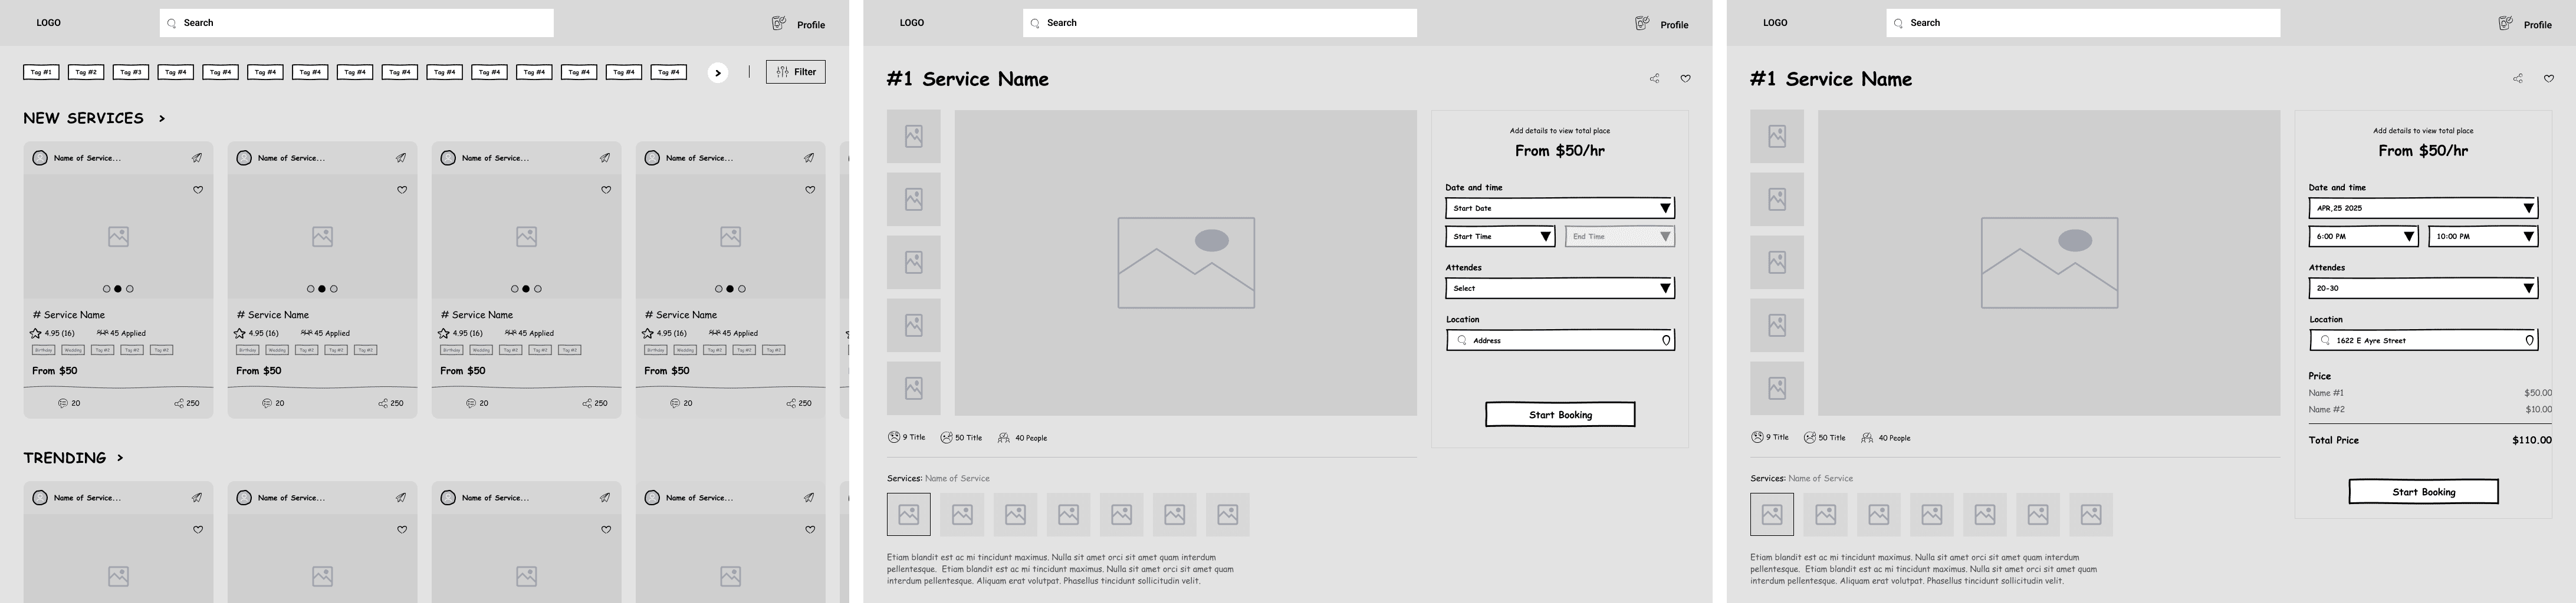Share the service on the middle screen
The width and height of the screenshot is (2576, 603).
(1654, 79)
